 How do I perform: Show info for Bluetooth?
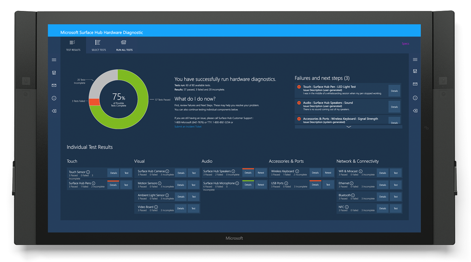click(x=353, y=195)
